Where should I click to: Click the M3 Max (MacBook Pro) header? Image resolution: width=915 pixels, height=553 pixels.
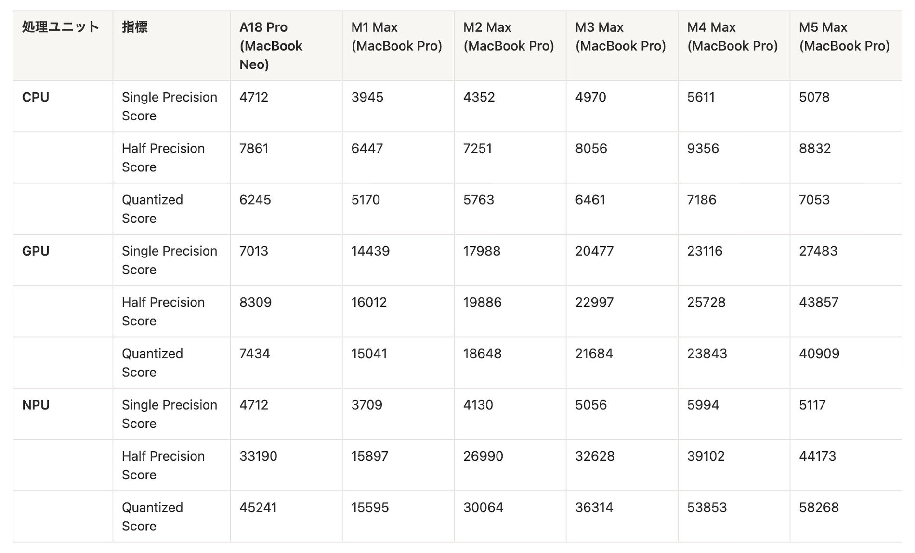click(620, 37)
